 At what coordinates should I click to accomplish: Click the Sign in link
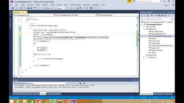pyautogui.click(x=167, y=5)
